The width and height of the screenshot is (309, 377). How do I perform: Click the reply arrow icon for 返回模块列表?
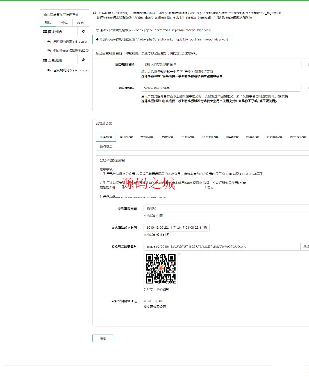[49, 42]
